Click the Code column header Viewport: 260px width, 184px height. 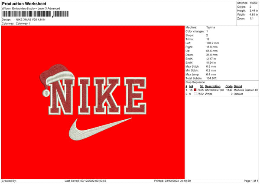click(x=229, y=86)
